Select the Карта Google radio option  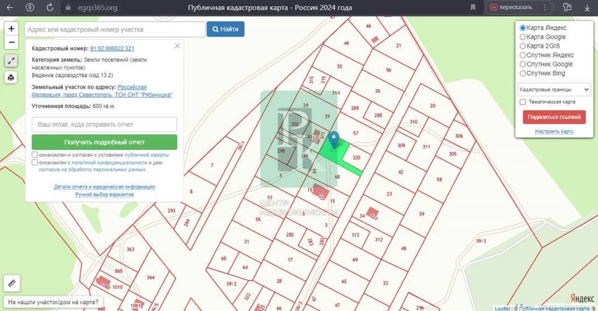click(523, 37)
